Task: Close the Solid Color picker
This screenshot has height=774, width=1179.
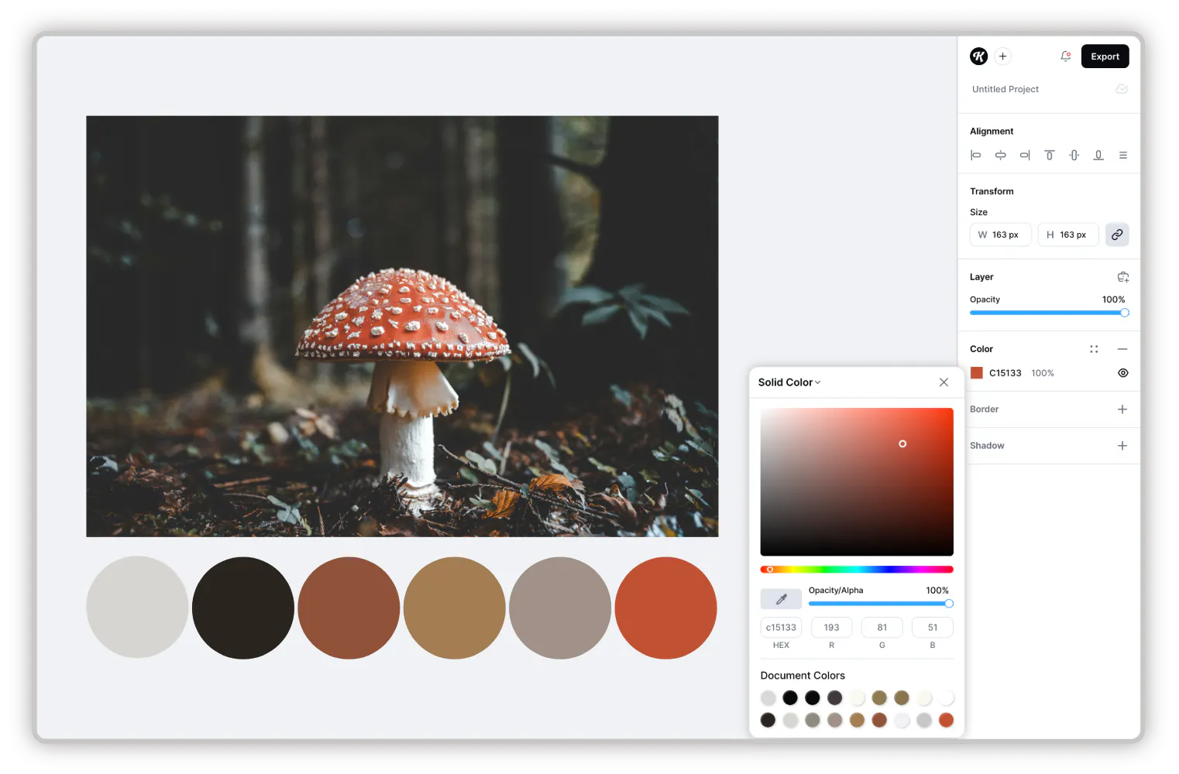Action: coord(944,382)
